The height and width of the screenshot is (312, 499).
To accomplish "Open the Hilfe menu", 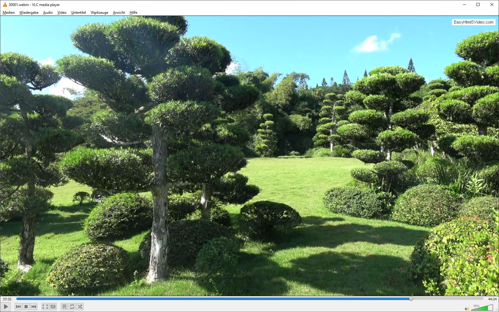I will pos(133,13).
